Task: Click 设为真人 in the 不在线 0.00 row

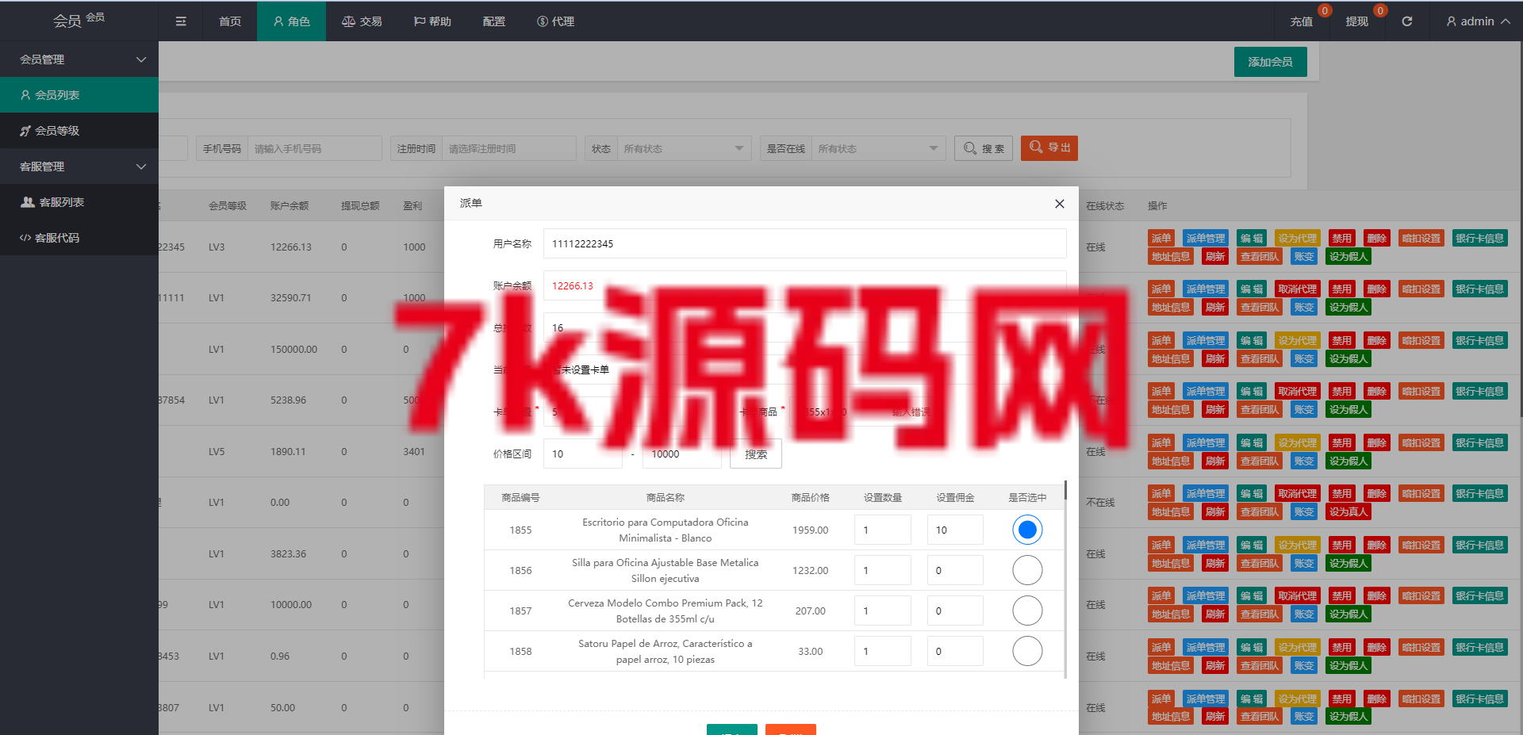Action: pyautogui.click(x=1348, y=511)
